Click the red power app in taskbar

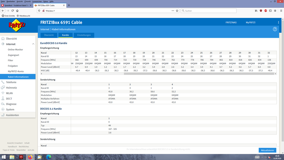(x=21, y=157)
